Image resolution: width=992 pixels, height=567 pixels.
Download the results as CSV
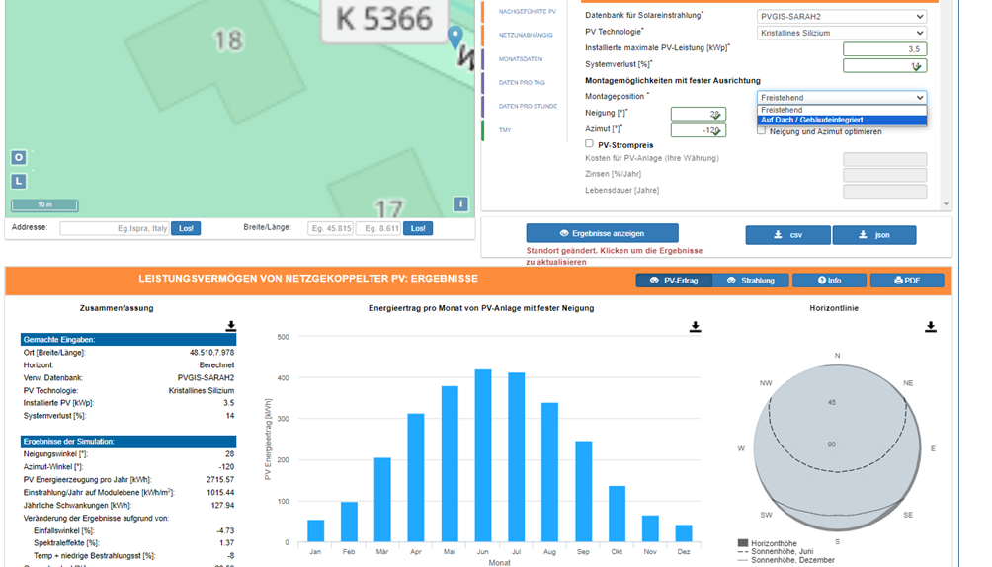(x=787, y=235)
